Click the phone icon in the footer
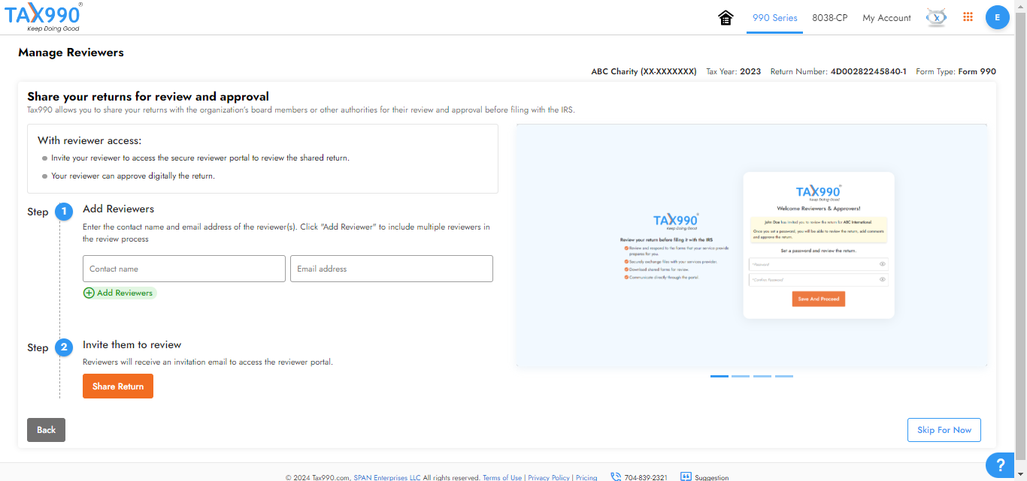The width and height of the screenshot is (1027, 481). (x=616, y=477)
